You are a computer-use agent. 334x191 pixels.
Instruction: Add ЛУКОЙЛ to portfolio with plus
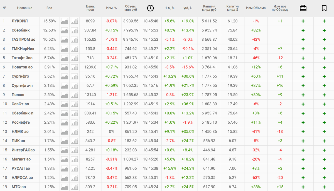coord(303,21)
